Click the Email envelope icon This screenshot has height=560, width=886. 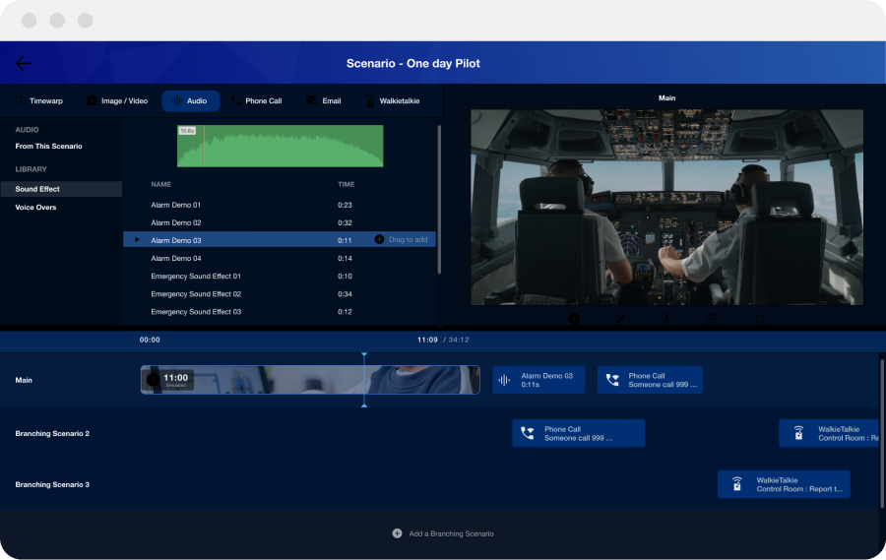311,100
